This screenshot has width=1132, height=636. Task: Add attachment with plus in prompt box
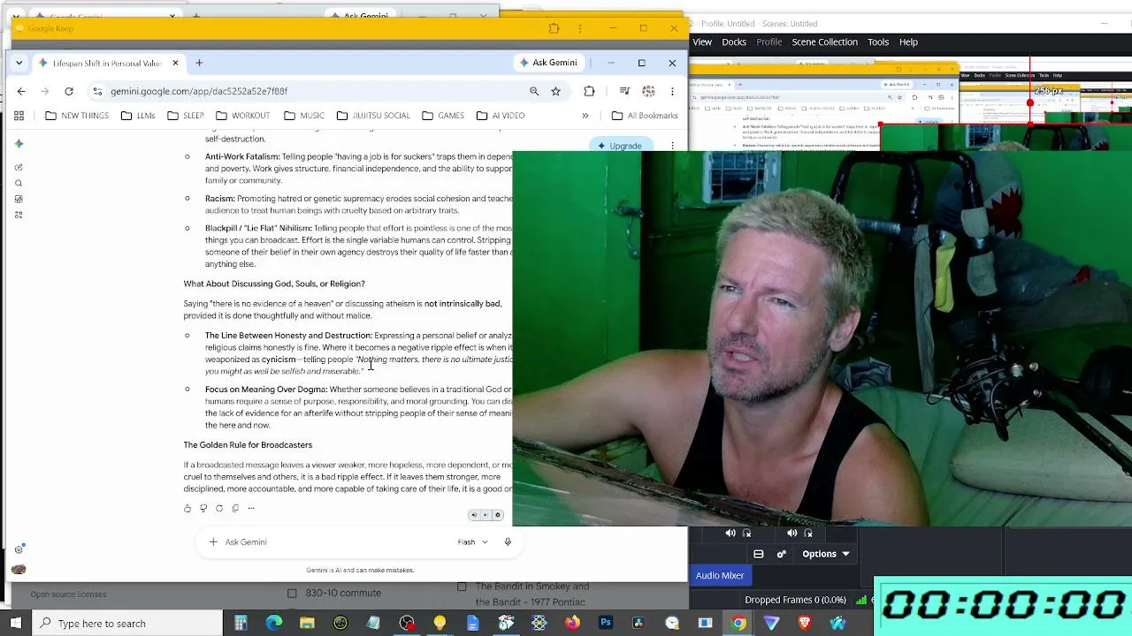(213, 542)
